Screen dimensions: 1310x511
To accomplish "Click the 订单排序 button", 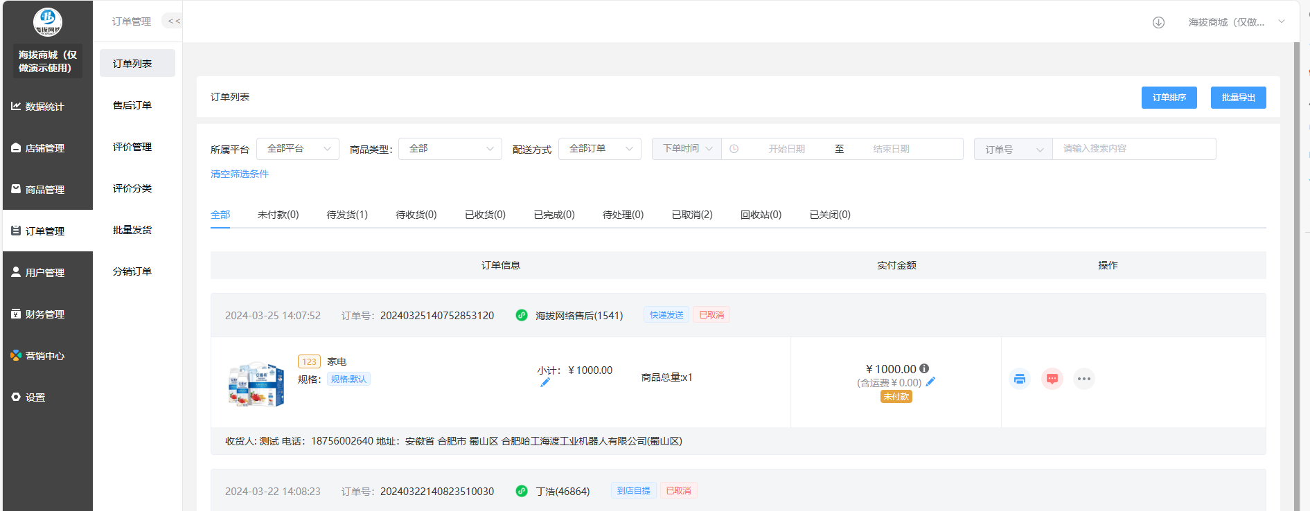I will tap(1169, 98).
